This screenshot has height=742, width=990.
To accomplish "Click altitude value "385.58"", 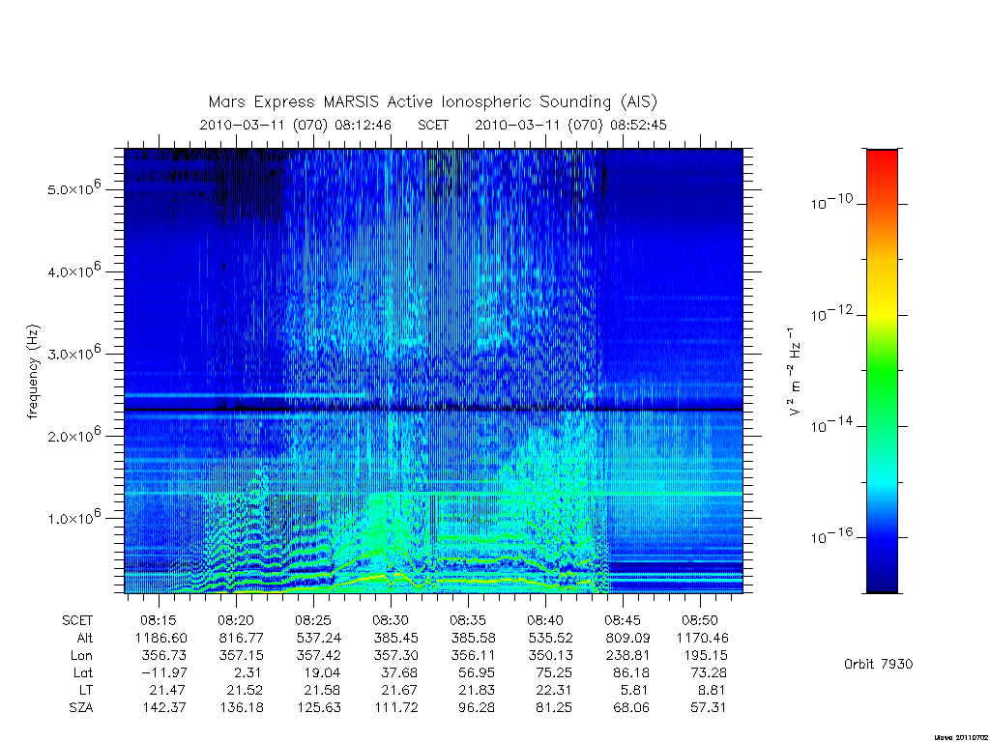I will pyautogui.click(x=473, y=638).
